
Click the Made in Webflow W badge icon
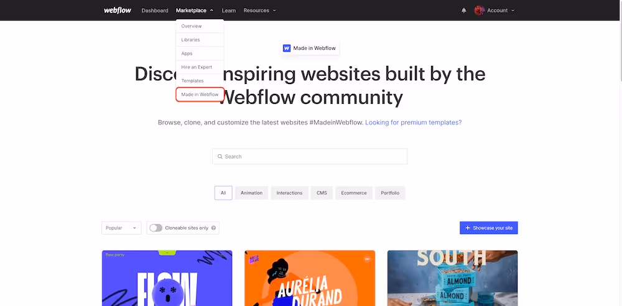pyautogui.click(x=286, y=48)
